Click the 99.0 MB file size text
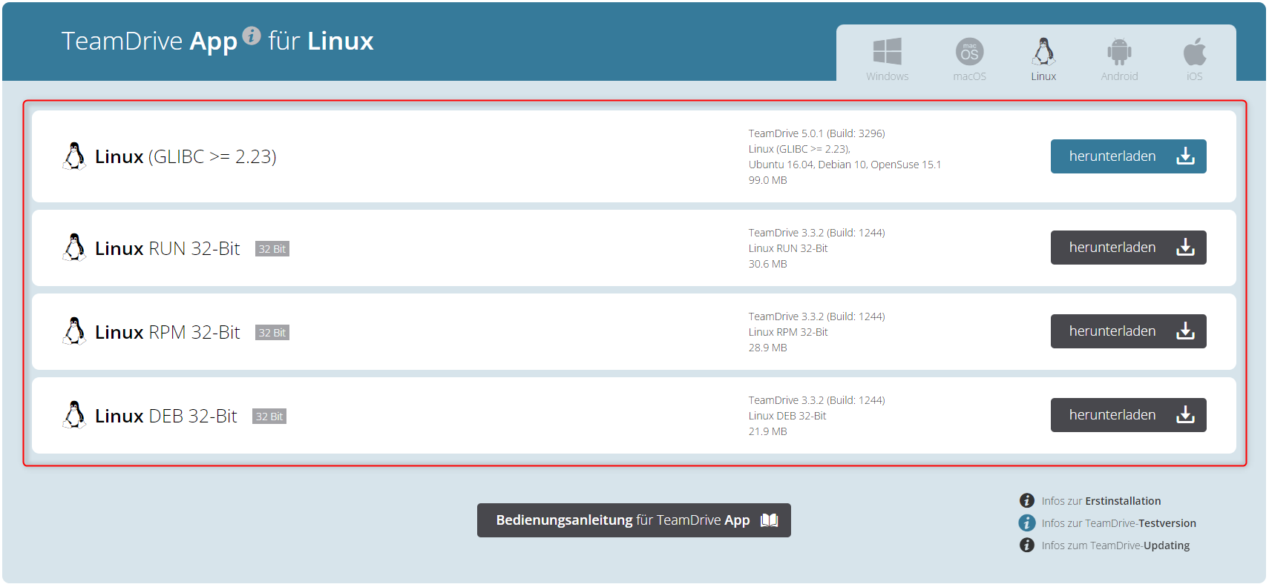The width and height of the screenshot is (1269, 587). 767,180
